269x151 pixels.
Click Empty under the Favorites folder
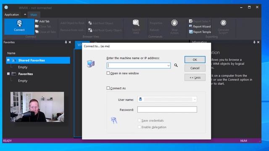[x=23, y=81]
